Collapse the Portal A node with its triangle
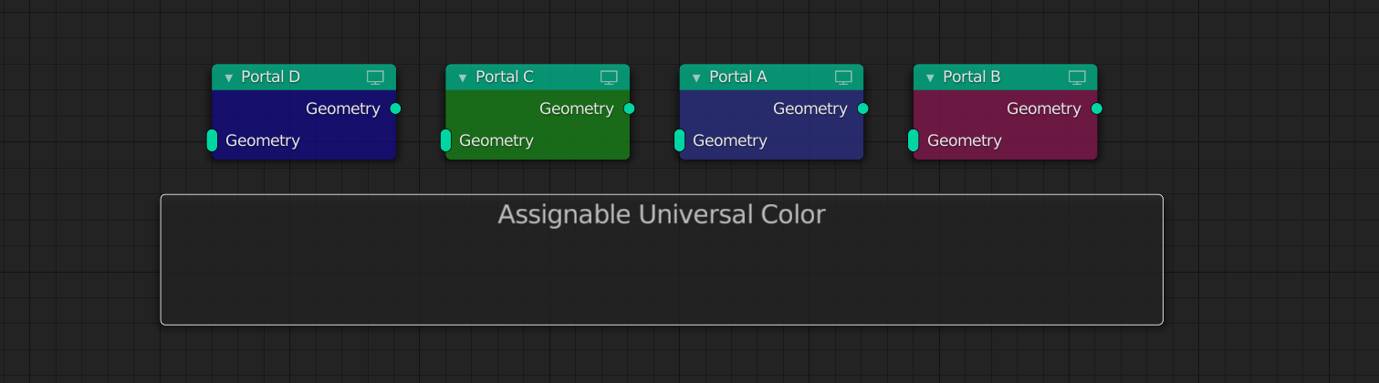Viewport: 1379px width, 383px height. coord(696,78)
